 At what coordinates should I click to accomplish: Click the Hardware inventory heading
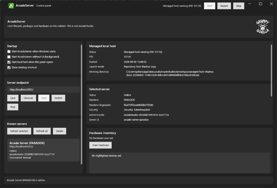pyautogui.click(x=103, y=133)
